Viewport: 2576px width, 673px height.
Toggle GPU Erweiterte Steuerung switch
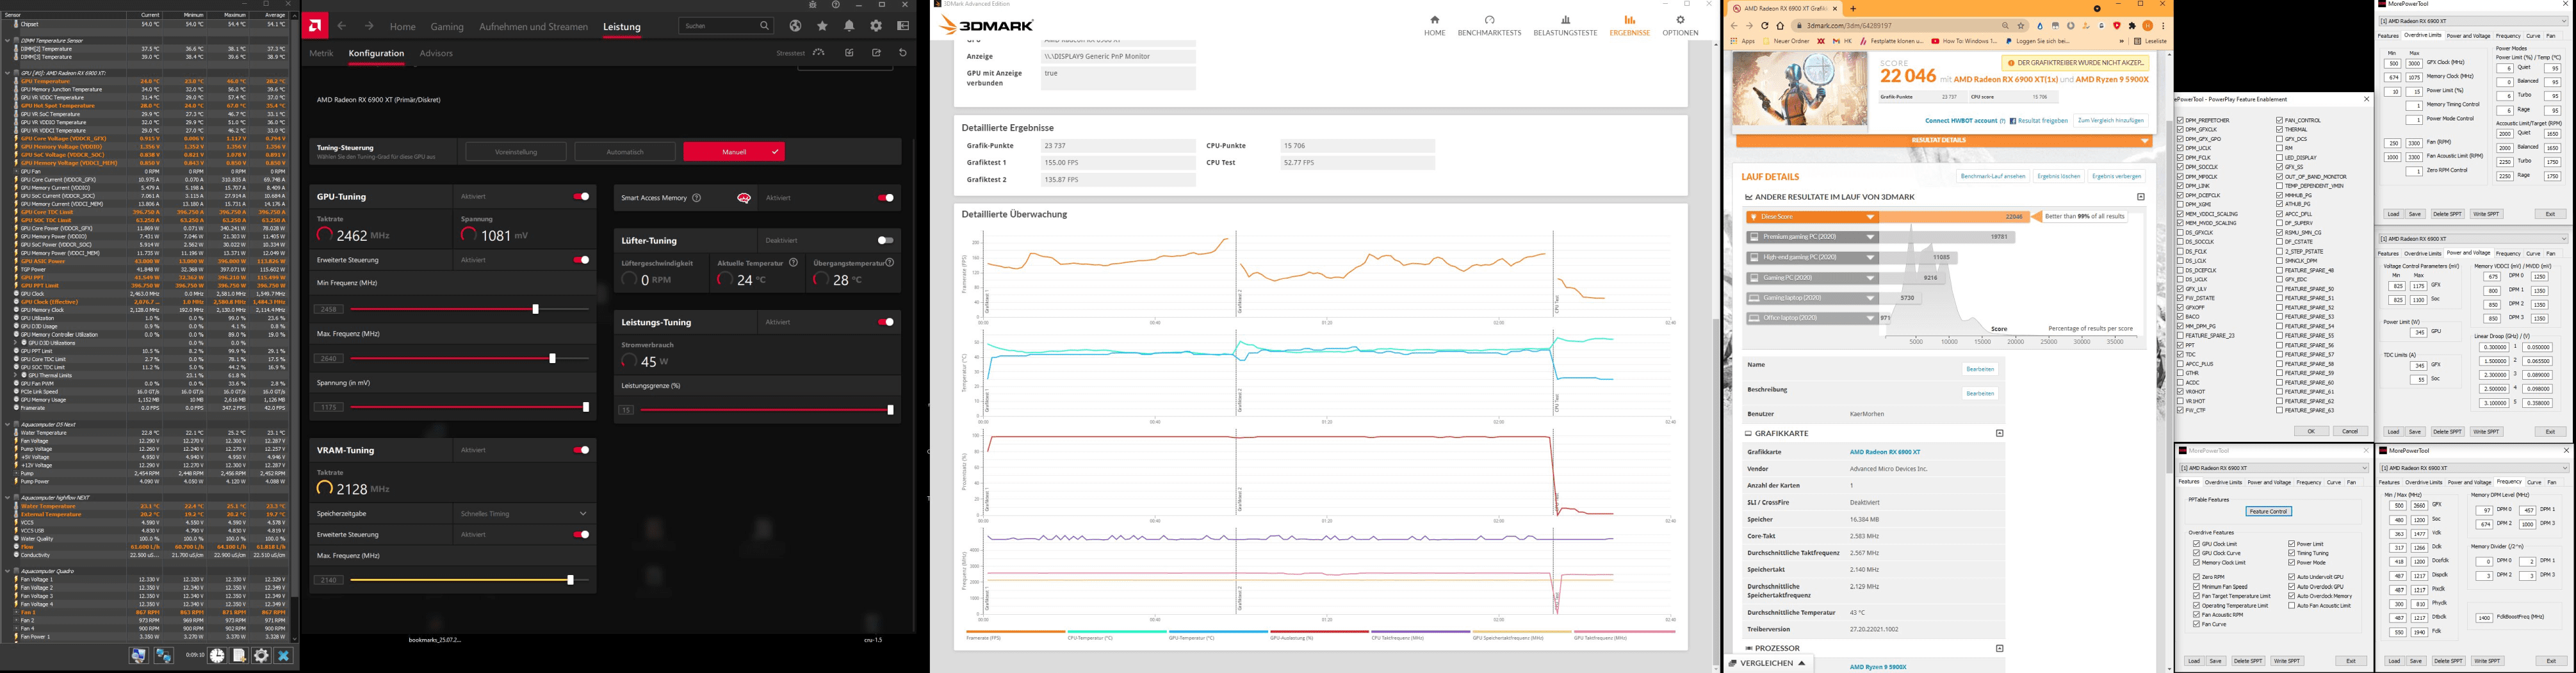(581, 260)
